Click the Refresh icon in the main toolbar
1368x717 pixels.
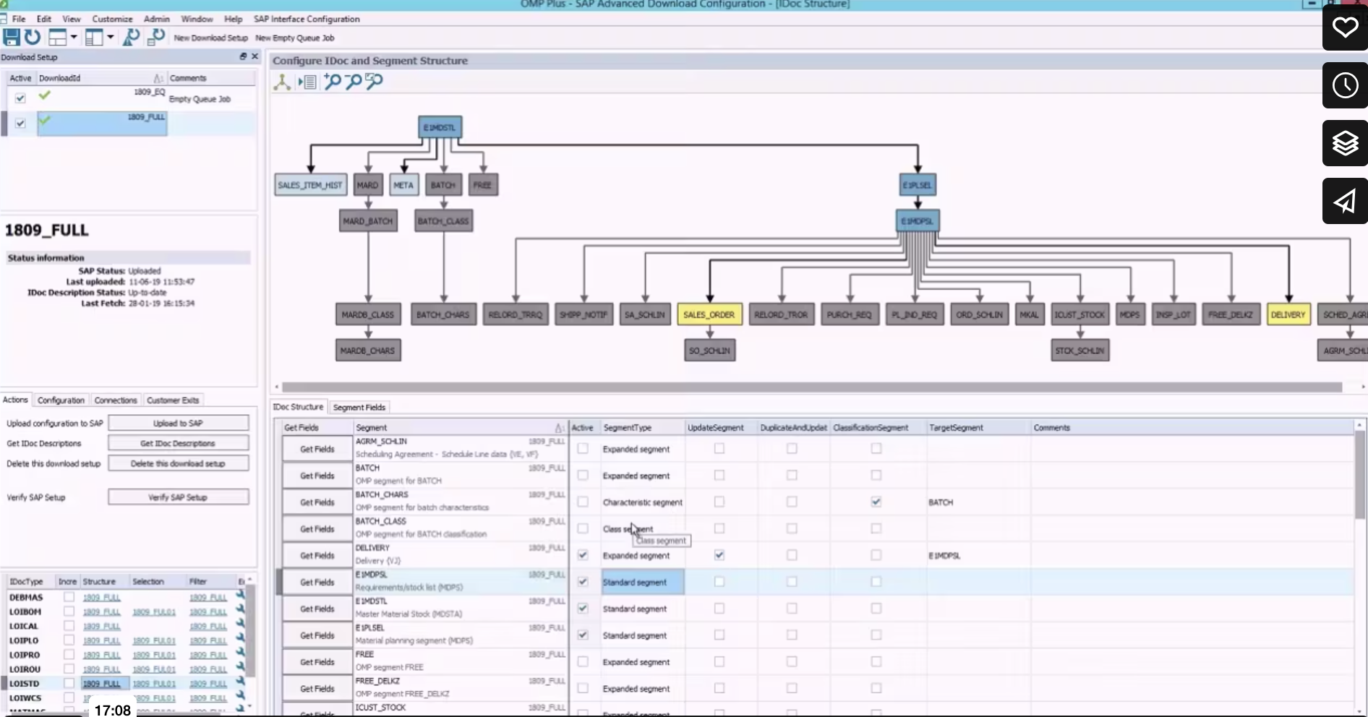[33, 38]
